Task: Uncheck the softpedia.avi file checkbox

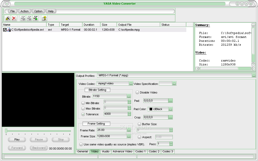Action: (x=5, y=30)
